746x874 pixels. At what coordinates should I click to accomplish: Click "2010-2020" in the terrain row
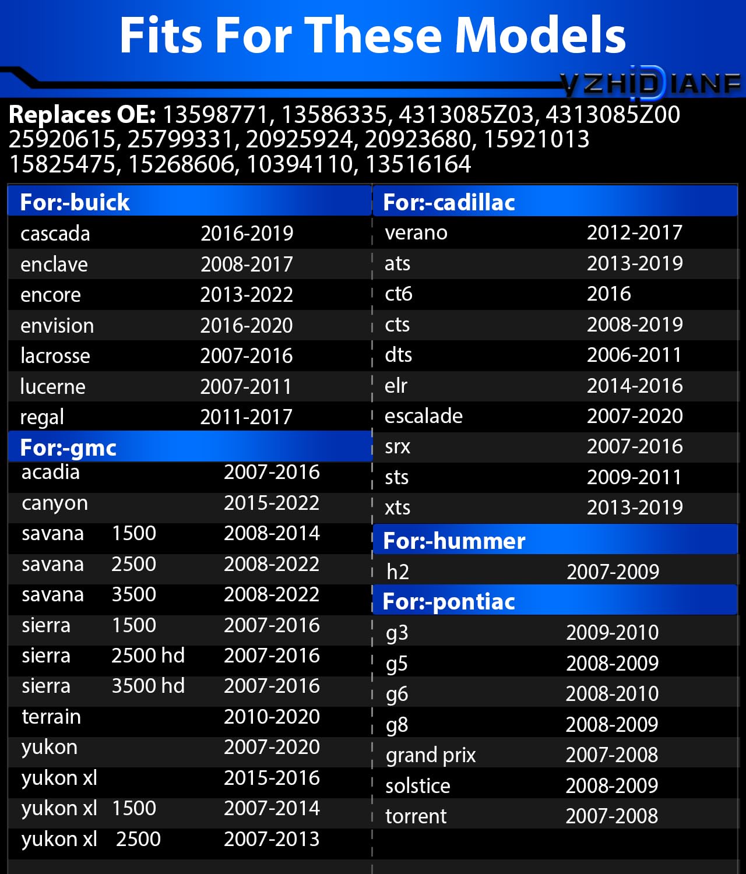tap(272, 717)
